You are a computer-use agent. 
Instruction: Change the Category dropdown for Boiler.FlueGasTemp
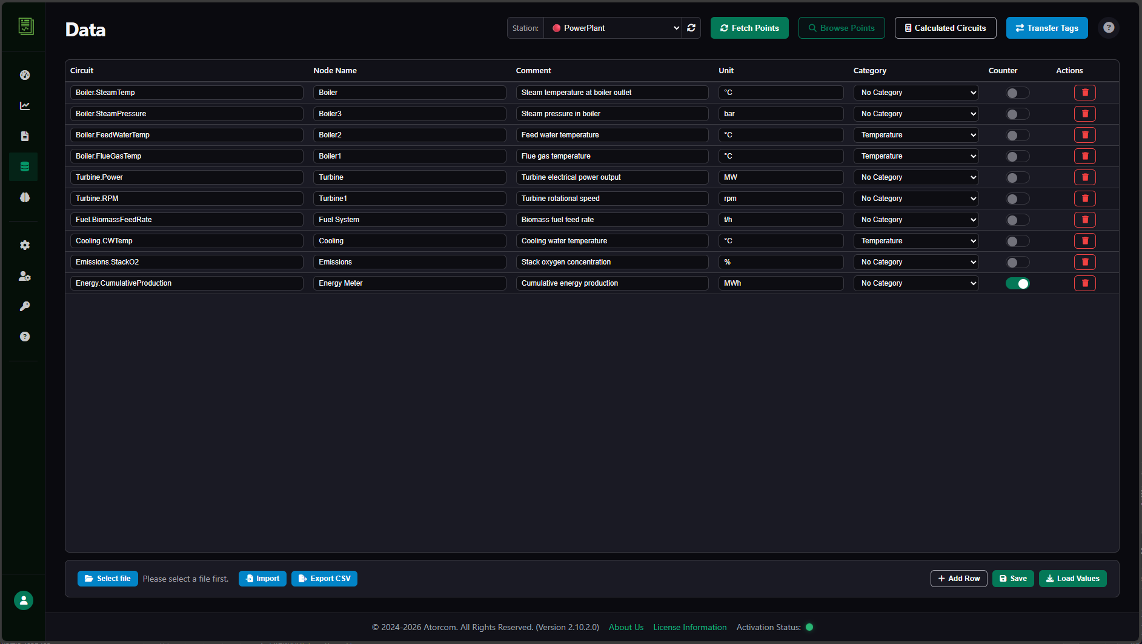(x=915, y=156)
